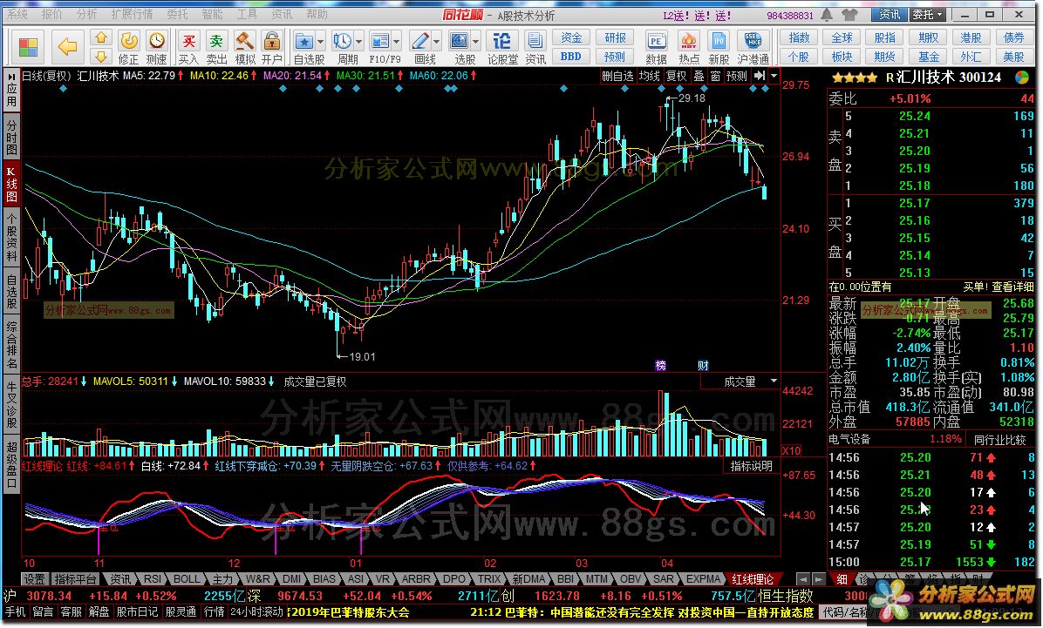Image resolution: width=1043 pixels, height=628 pixels.
Task: Click the colorful home grid icon
Action: click(29, 47)
